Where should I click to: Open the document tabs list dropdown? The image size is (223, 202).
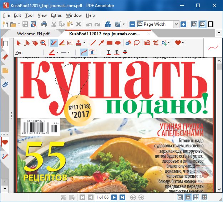coord(219,33)
